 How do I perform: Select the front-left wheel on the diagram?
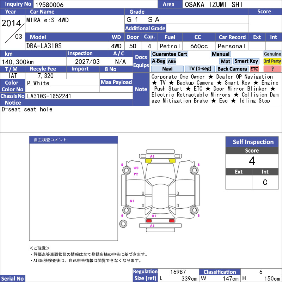click(x=126, y=170)
